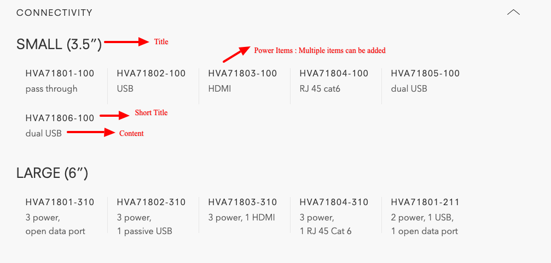Click product code HVA71803-100
Viewport: 551px width, 263px height.
click(242, 74)
